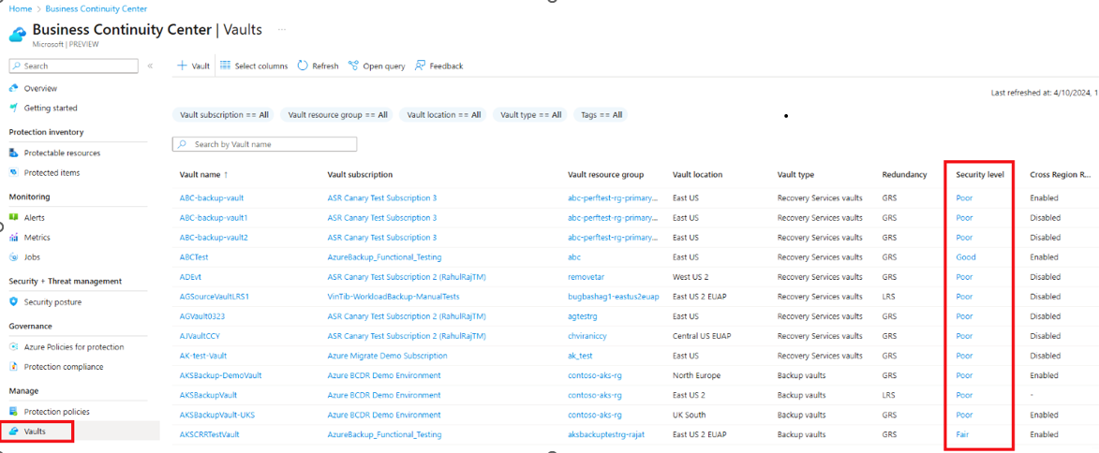Click the Vaults cloud icon in sidebar
Image resolution: width=1099 pixels, height=453 pixels.
pos(13,431)
